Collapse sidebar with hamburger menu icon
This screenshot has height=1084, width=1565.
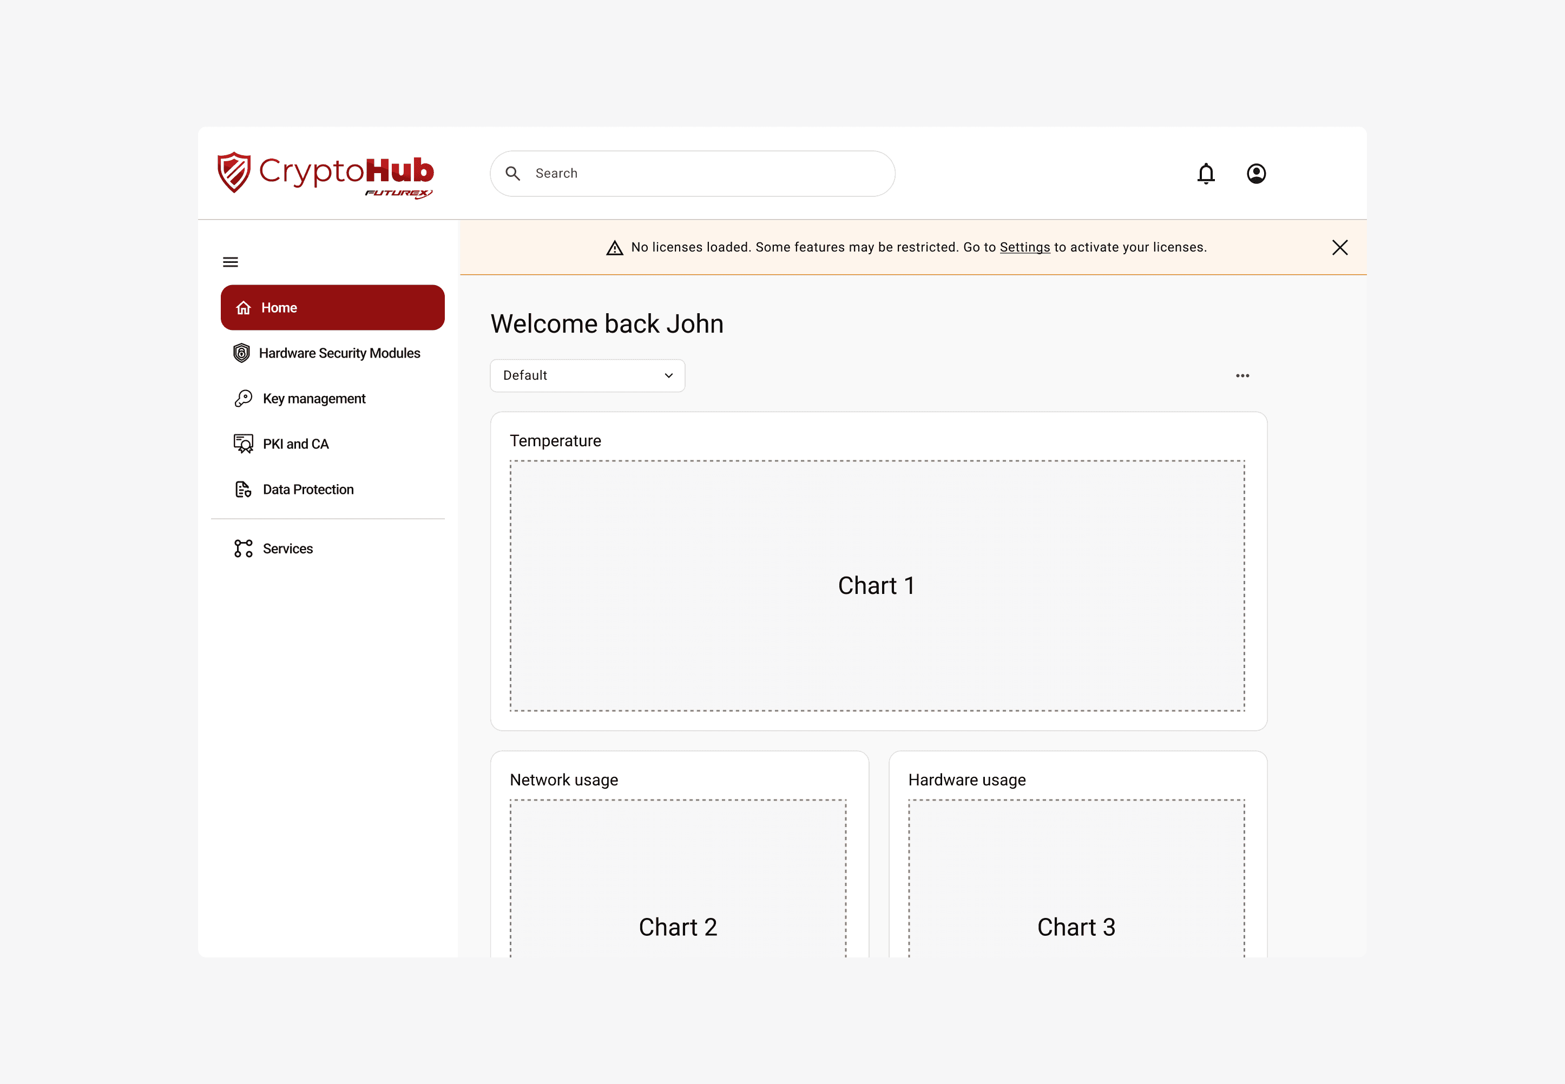[x=231, y=262]
